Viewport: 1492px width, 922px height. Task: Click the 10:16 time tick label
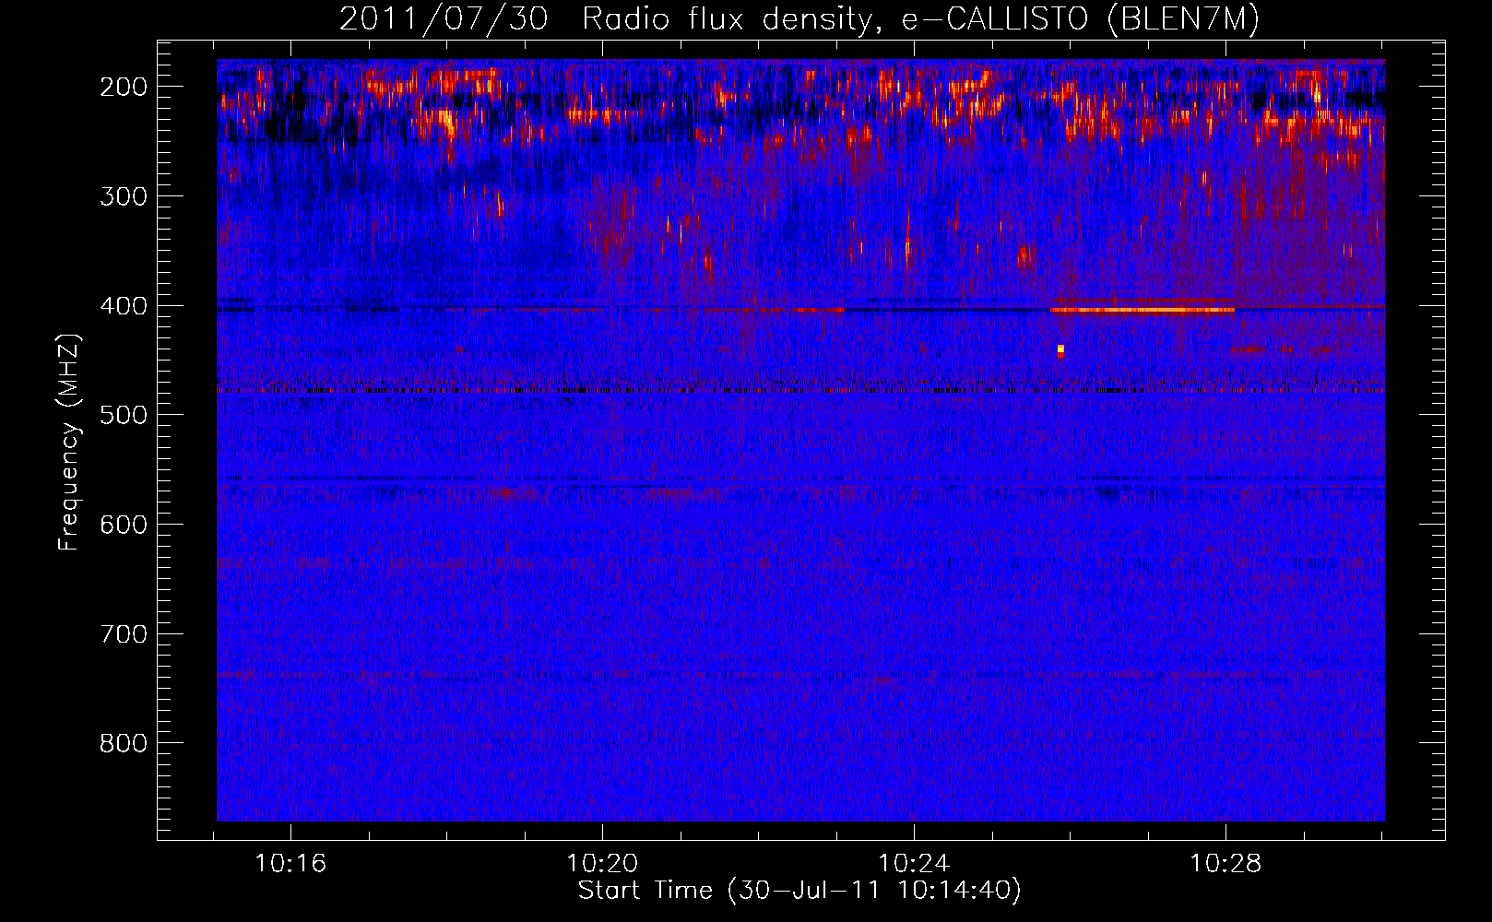290,864
